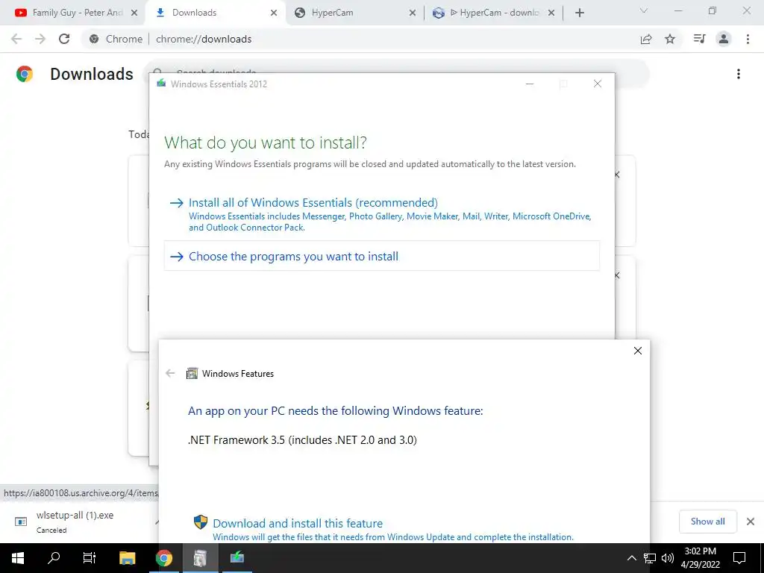
Task: Open the Action Center notifications
Action: 739,558
